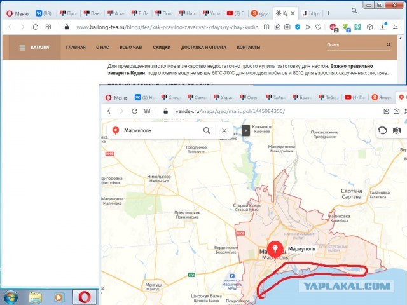Go to ГЛАВНАЯ page
This screenshot has height=305, width=407.
click(76, 48)
